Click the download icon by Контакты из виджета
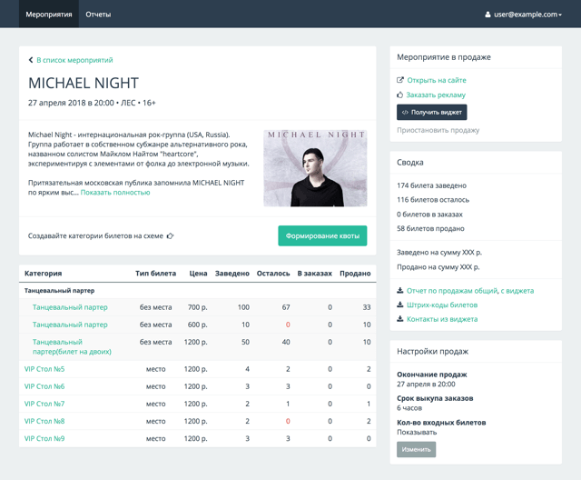This screenshot has height=480, width=581. click(x=400, y=319)
